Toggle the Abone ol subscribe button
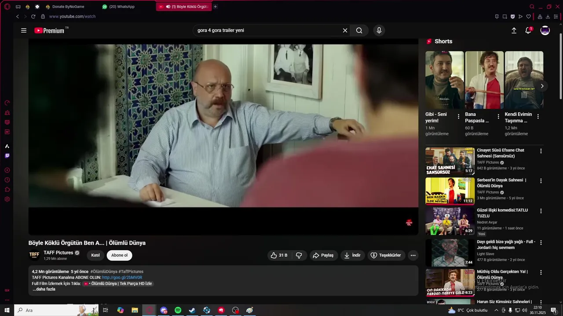This screenshot has height=316, width=563. (119, 255)
